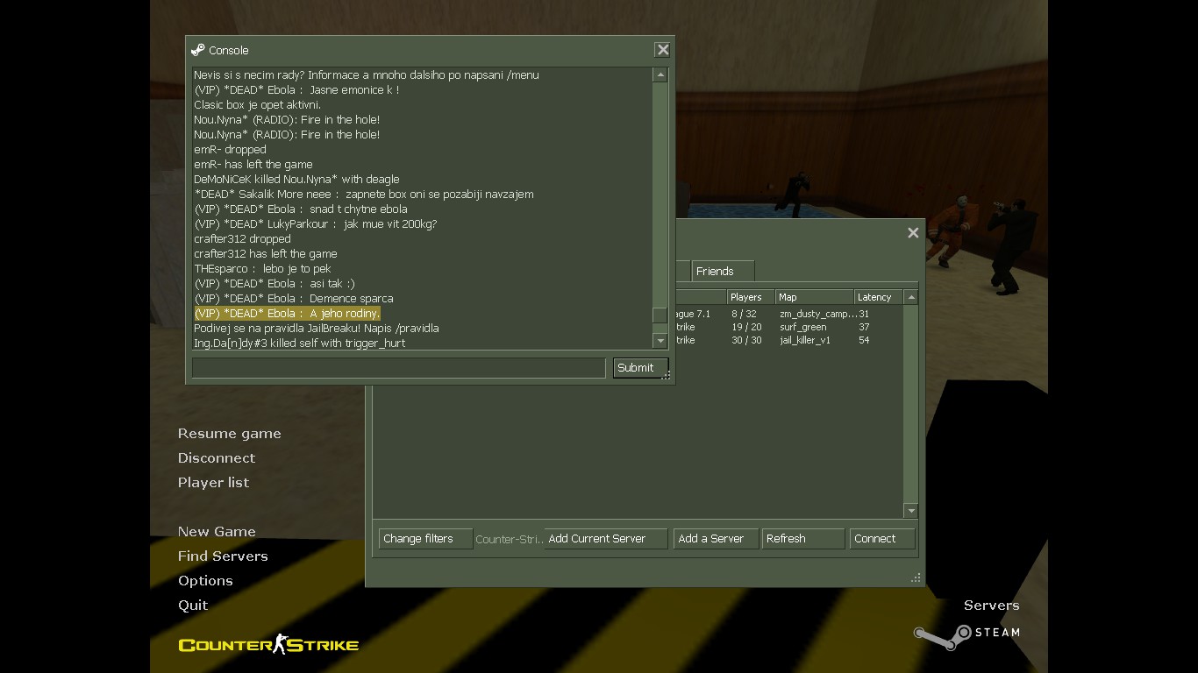The height and width of the screenshot is (673, 1198).
Task: Open the Player list
Action: [213, 483]
